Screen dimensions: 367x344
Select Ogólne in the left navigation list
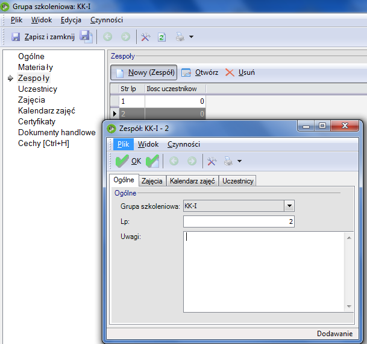click(x=31, y=57)
